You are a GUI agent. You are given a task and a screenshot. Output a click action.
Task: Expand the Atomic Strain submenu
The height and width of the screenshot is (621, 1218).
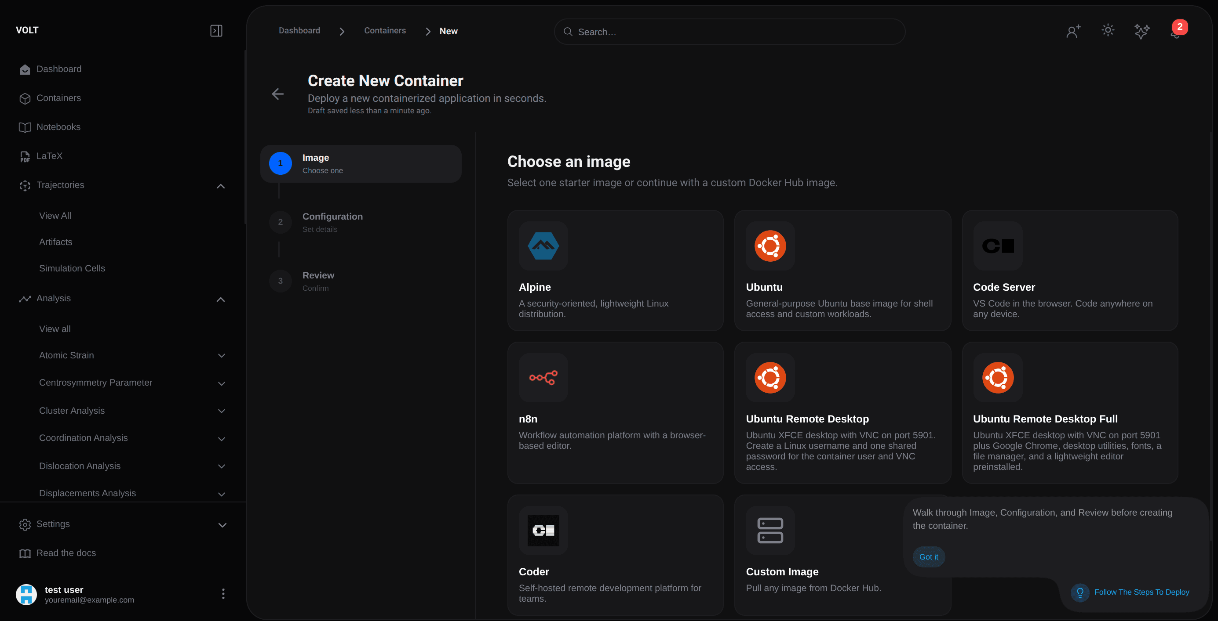coord(222,356)
